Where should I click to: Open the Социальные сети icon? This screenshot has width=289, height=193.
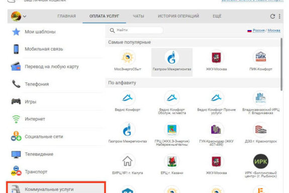(x=16, y=136)
